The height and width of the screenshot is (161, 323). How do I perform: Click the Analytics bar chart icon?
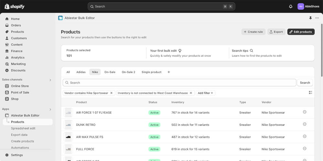[x=7, y=57]
